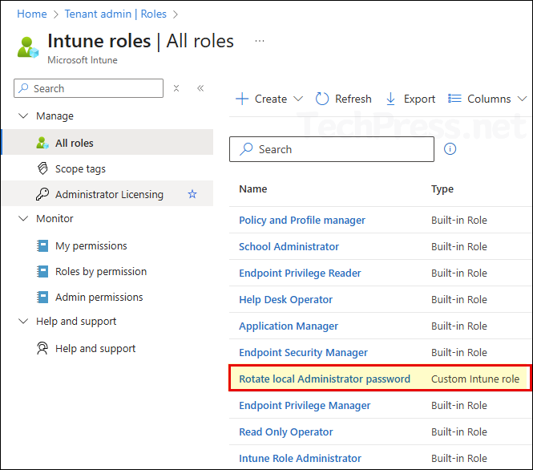The image size is (533, 470).
Task: Click the magnifier in roles search box
Action: pyautogui.click(x=246, y=149)
